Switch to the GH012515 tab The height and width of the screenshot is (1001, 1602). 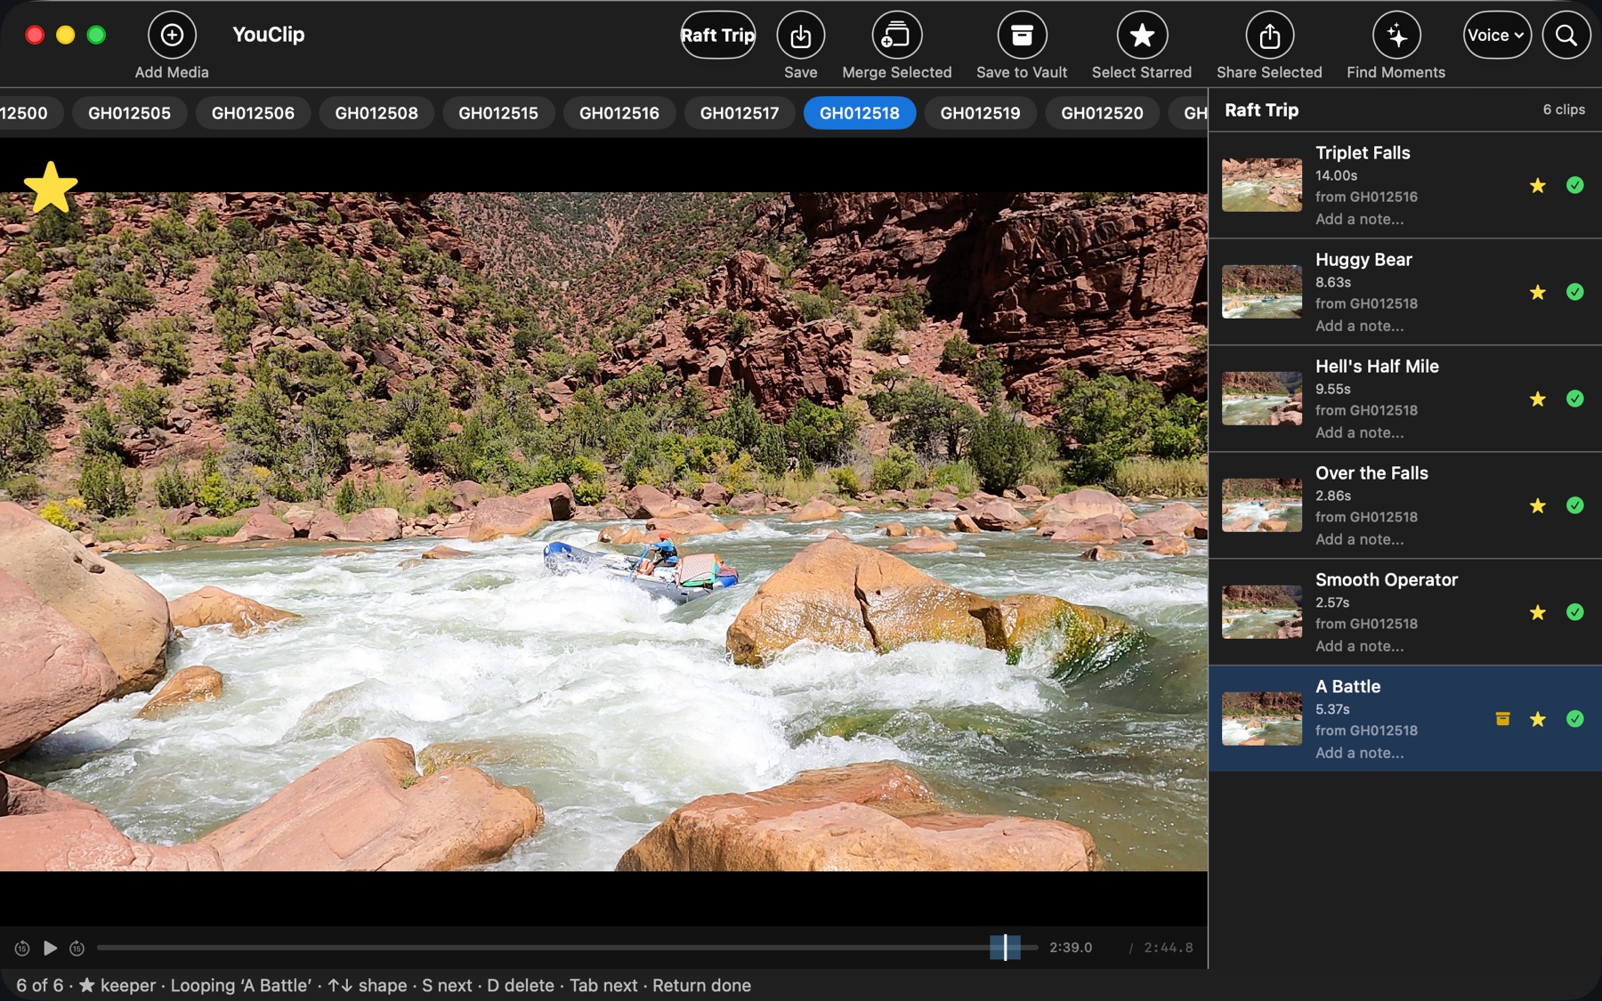coord(498,113)
